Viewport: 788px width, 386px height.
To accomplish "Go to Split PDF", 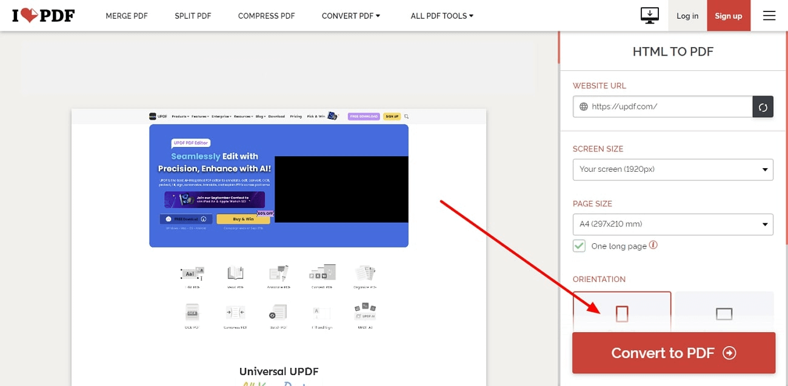I will [193, 16].
